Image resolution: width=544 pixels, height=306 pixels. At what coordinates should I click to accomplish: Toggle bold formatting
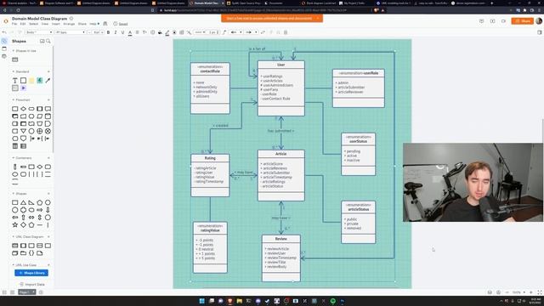(108, 32)
